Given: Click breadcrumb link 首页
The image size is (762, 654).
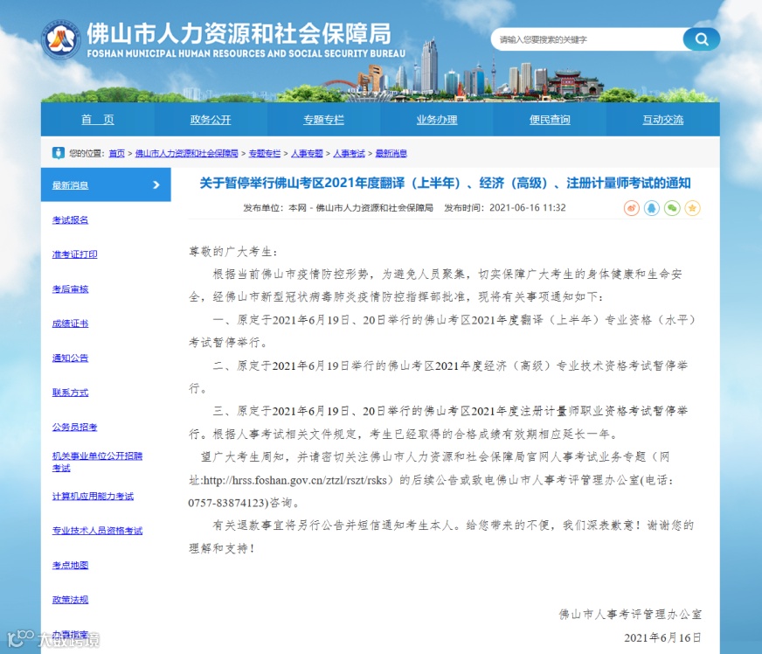Looking at the screenshot, I should click(116, 154).
